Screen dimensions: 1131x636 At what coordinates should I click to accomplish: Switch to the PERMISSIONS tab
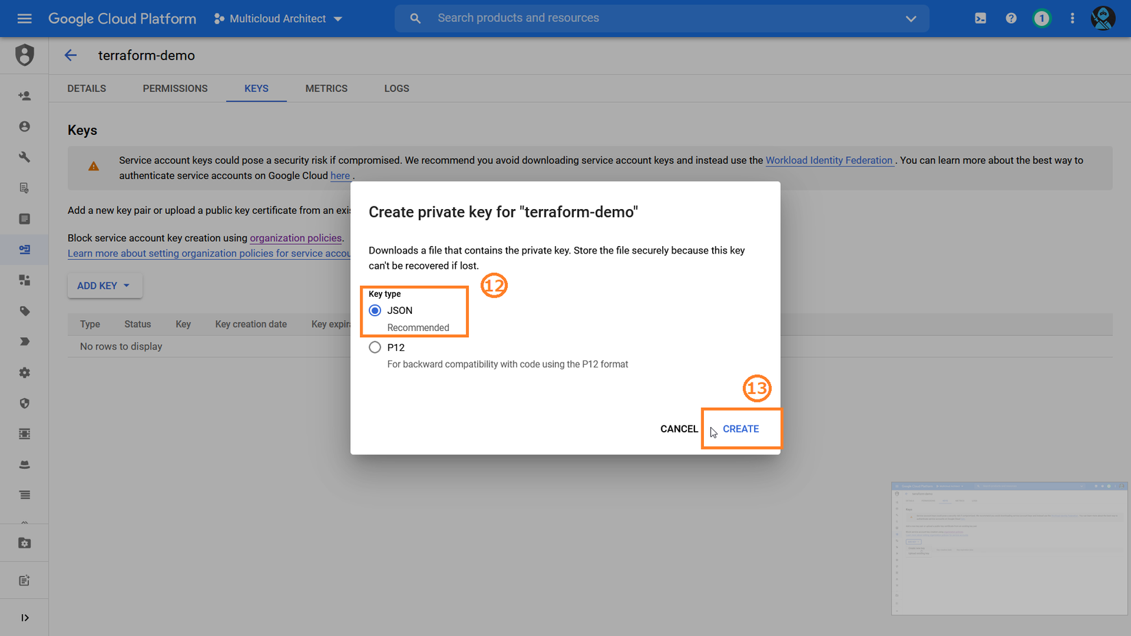[x=175, y=88]
